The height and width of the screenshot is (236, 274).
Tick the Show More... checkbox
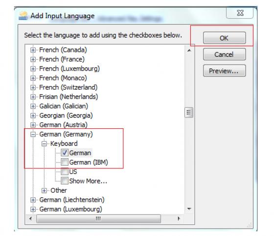pos(65,181)
